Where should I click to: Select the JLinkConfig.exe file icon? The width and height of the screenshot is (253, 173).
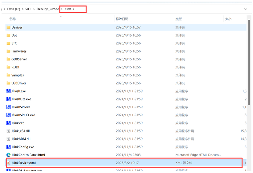8,147
